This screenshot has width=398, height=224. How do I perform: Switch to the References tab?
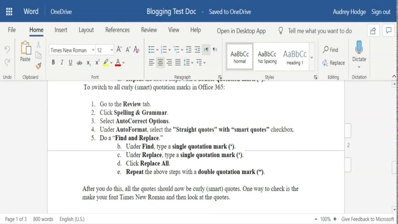117,30
